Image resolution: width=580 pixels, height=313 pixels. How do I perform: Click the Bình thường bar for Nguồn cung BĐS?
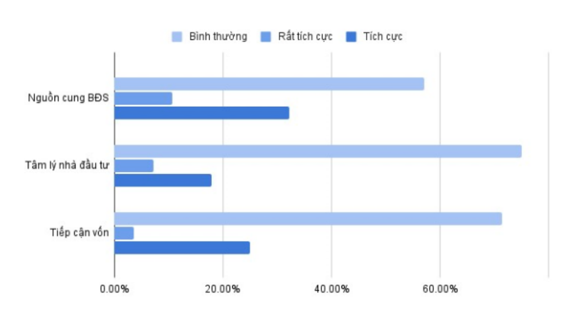coord(269,84)
